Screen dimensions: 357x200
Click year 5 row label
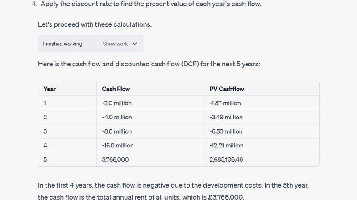pos(45,159)
